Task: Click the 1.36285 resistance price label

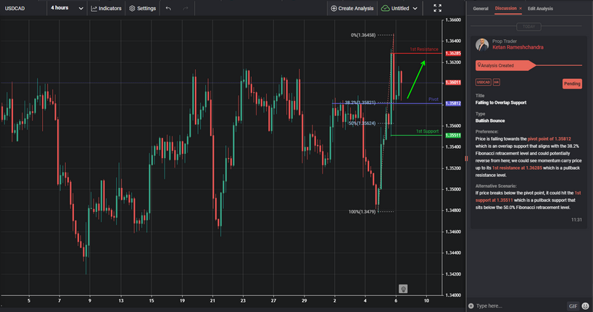Action: click(453, 54)
